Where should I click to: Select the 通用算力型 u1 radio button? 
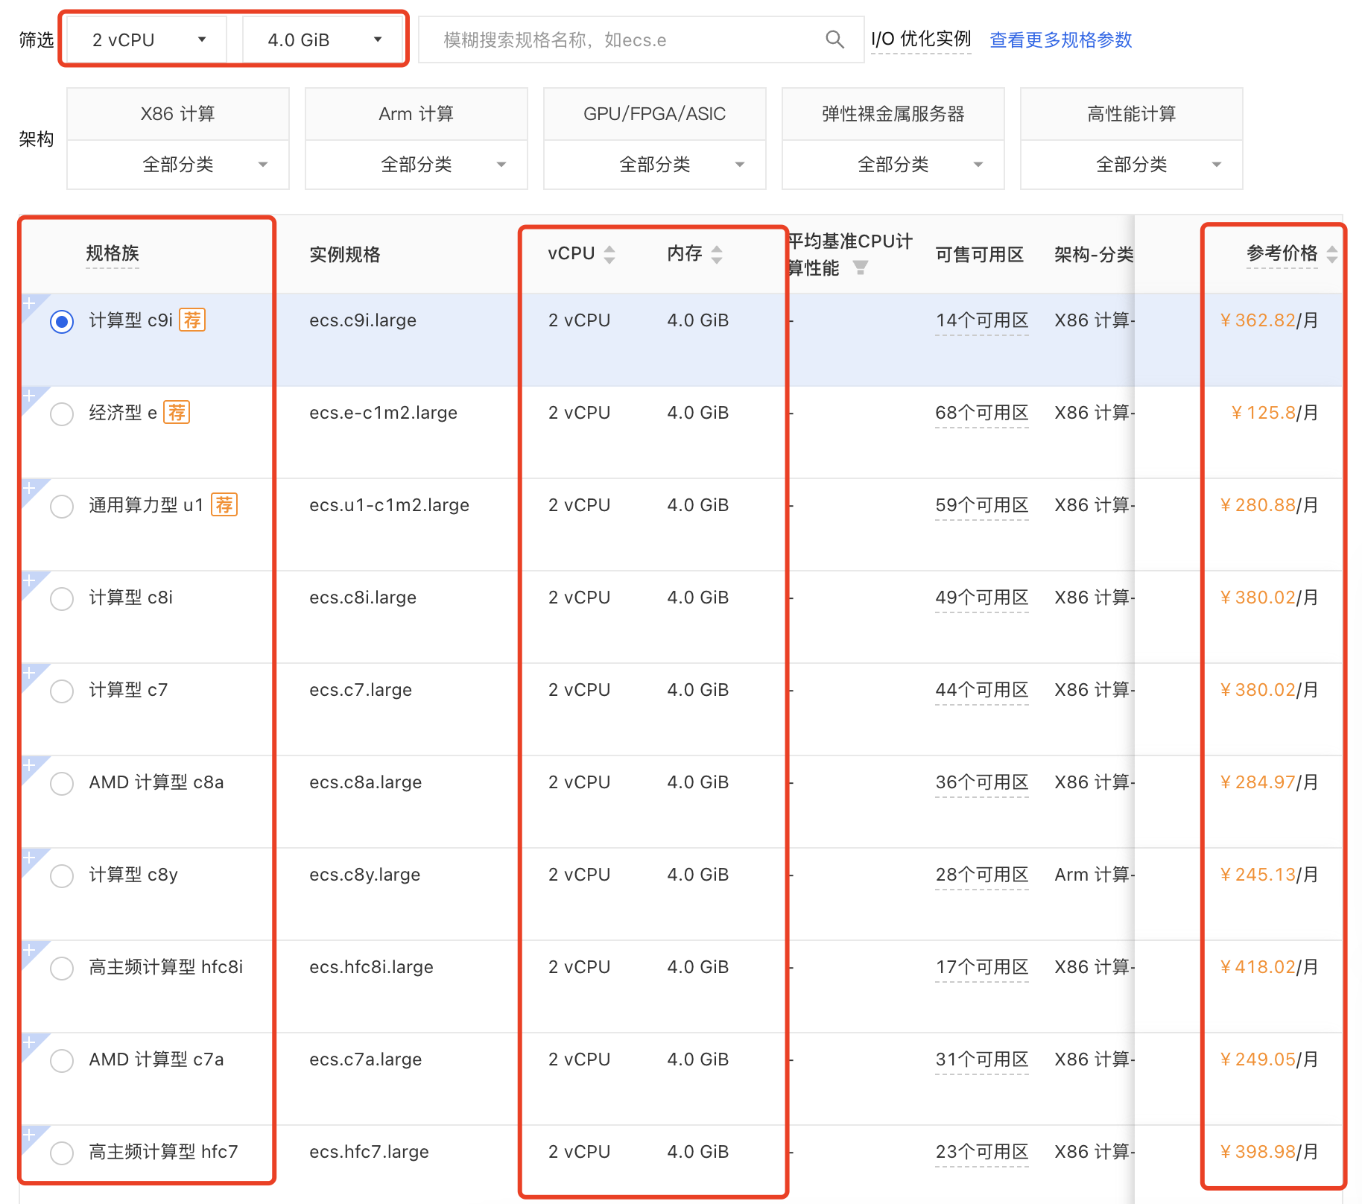tap(62, 507)
